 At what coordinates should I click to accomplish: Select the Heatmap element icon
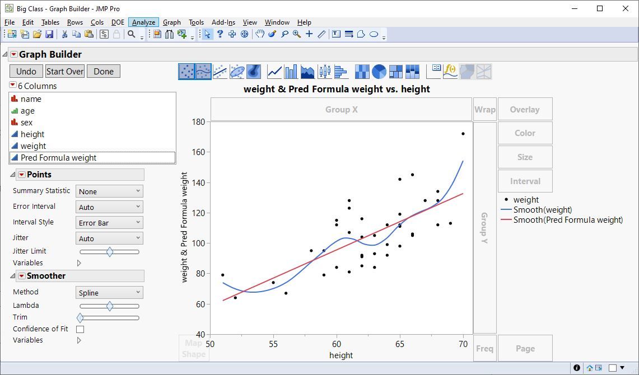click(362, 72)
